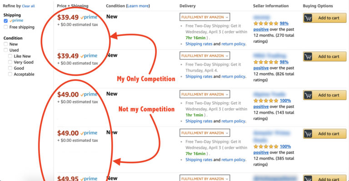Check the New condition filter
Screen dimensions: 349x181
click(5, 44)
